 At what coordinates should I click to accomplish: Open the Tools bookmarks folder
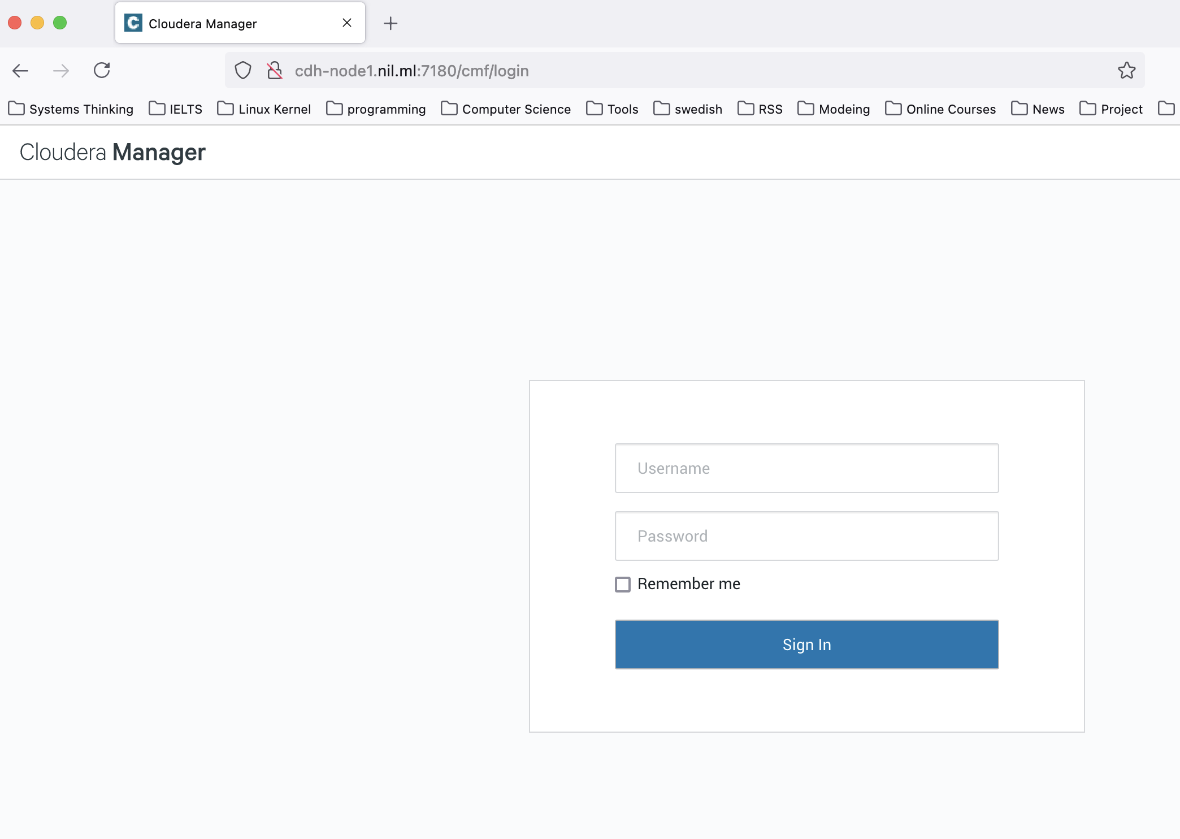(612, 109)
